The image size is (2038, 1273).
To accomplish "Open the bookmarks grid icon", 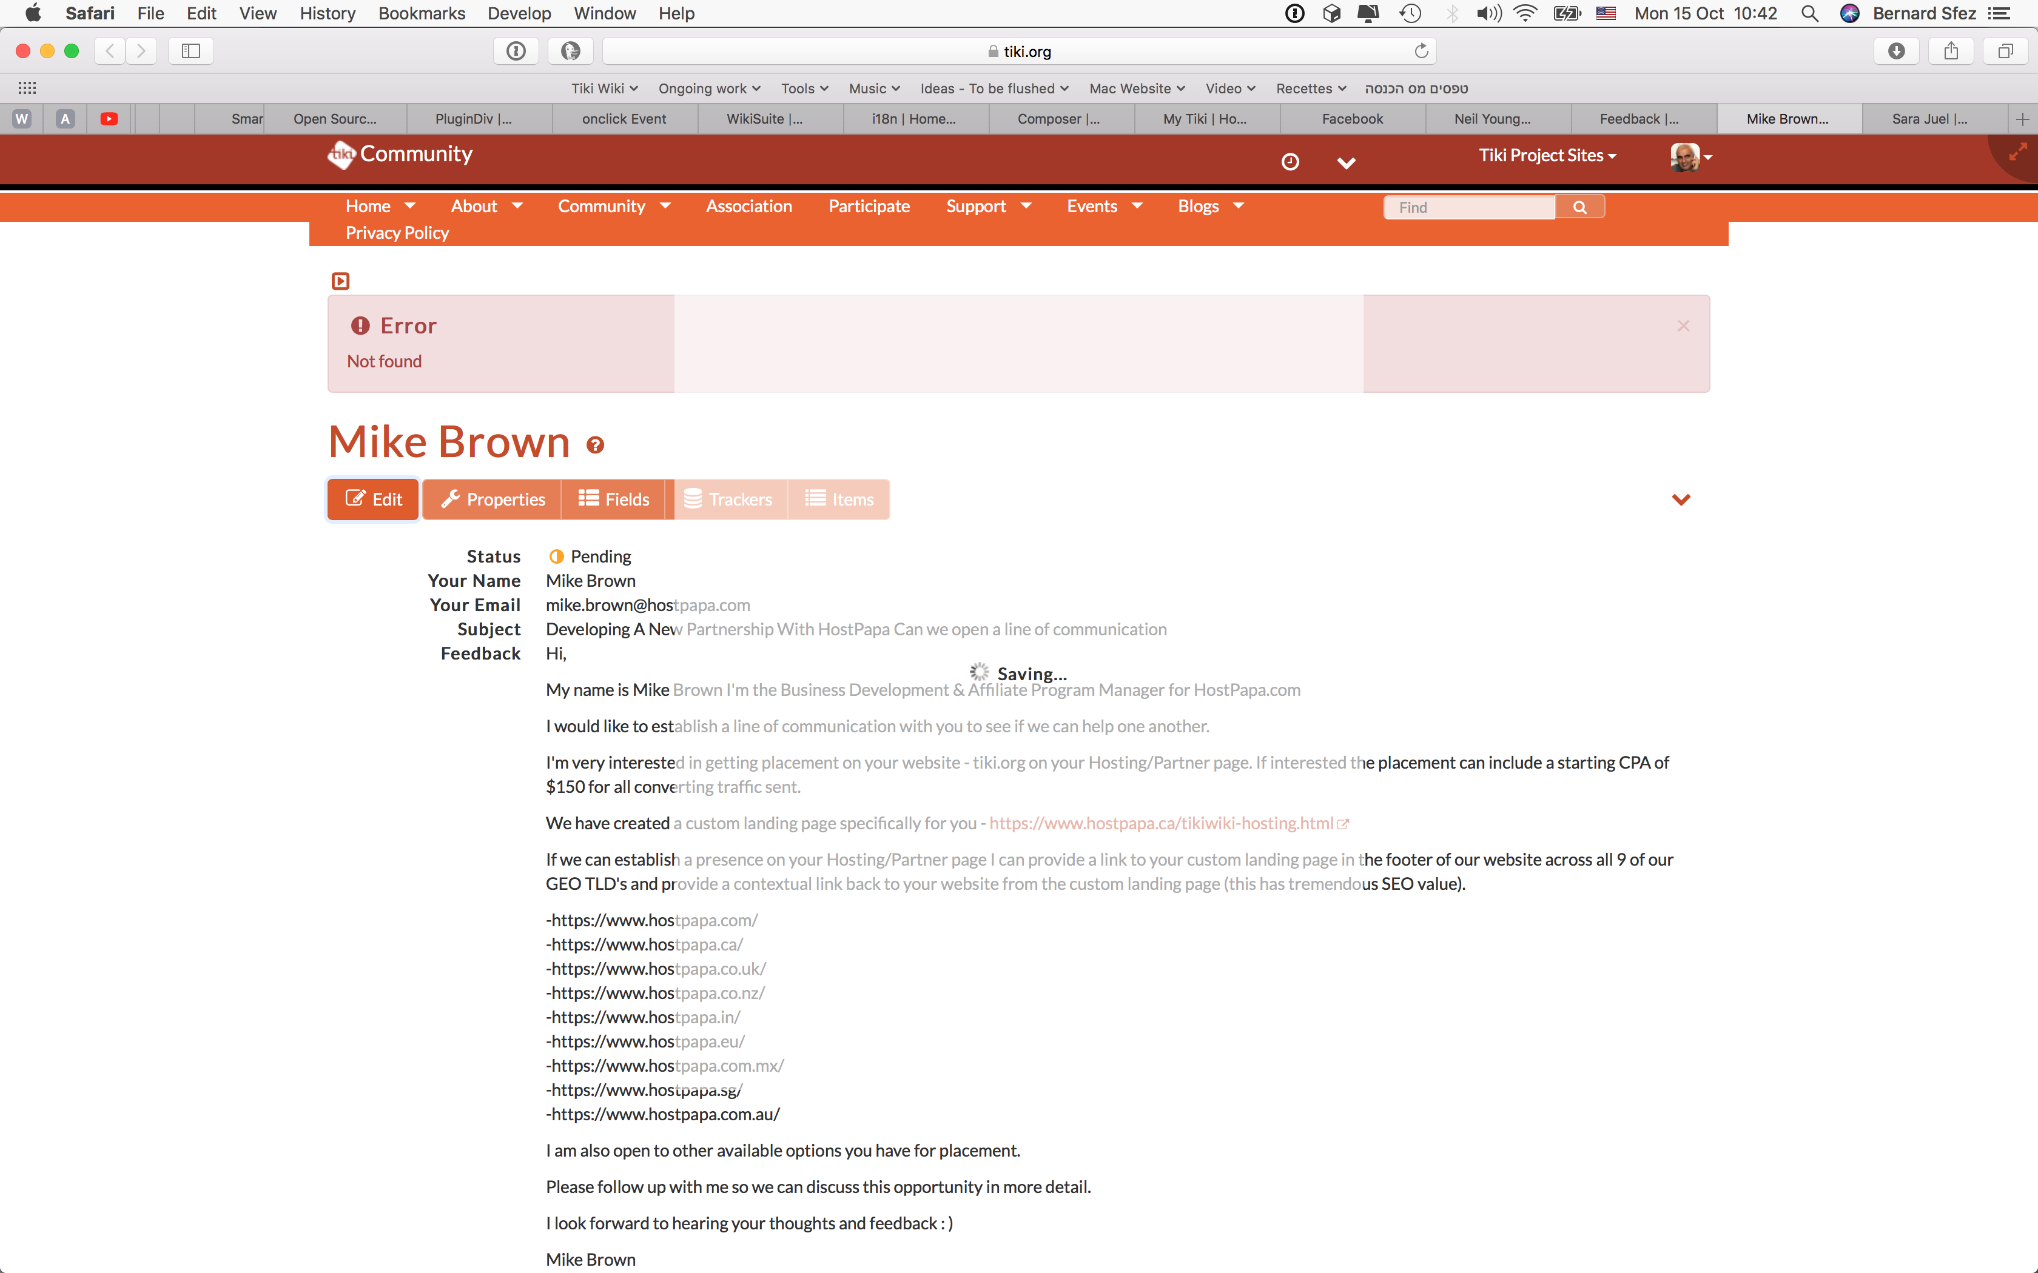I will (27, 87).
